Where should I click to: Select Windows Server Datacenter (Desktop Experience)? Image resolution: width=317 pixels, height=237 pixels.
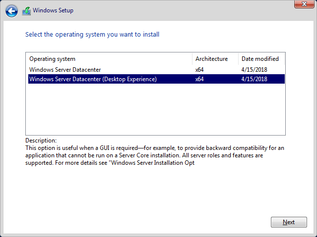point(156,79)
